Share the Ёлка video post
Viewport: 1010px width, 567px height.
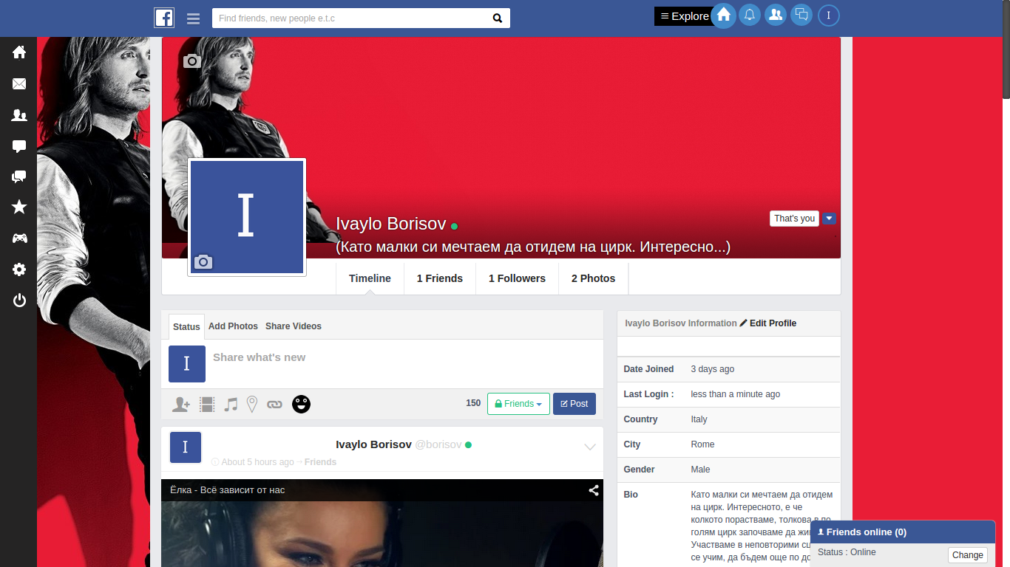click(593, 490)
